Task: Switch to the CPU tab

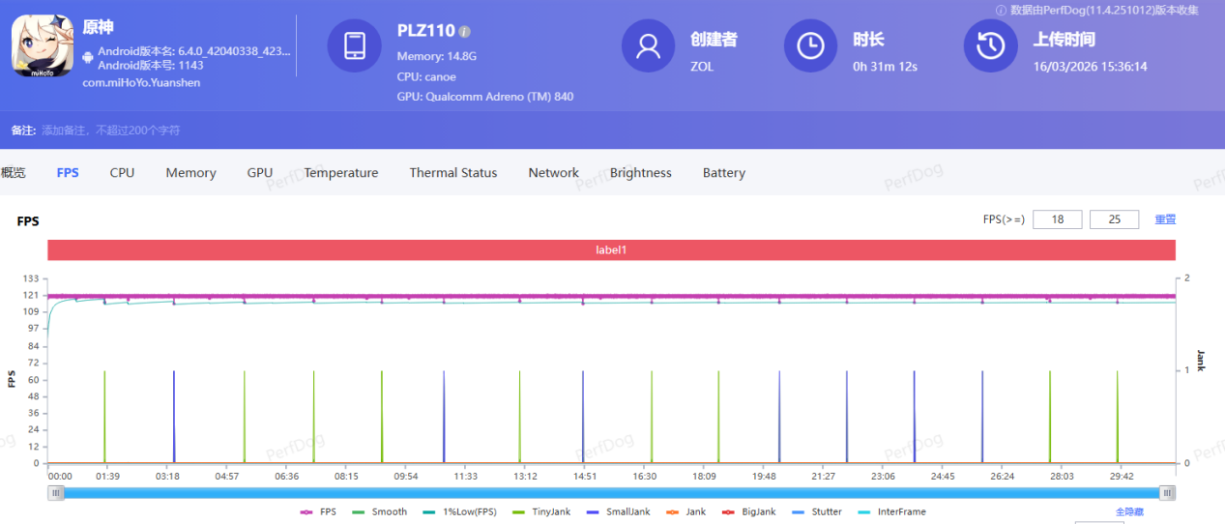Action: coord(122,173)
